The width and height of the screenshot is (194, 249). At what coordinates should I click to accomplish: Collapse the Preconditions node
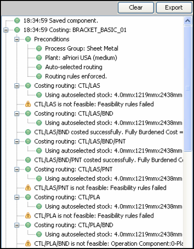point(17,39)
